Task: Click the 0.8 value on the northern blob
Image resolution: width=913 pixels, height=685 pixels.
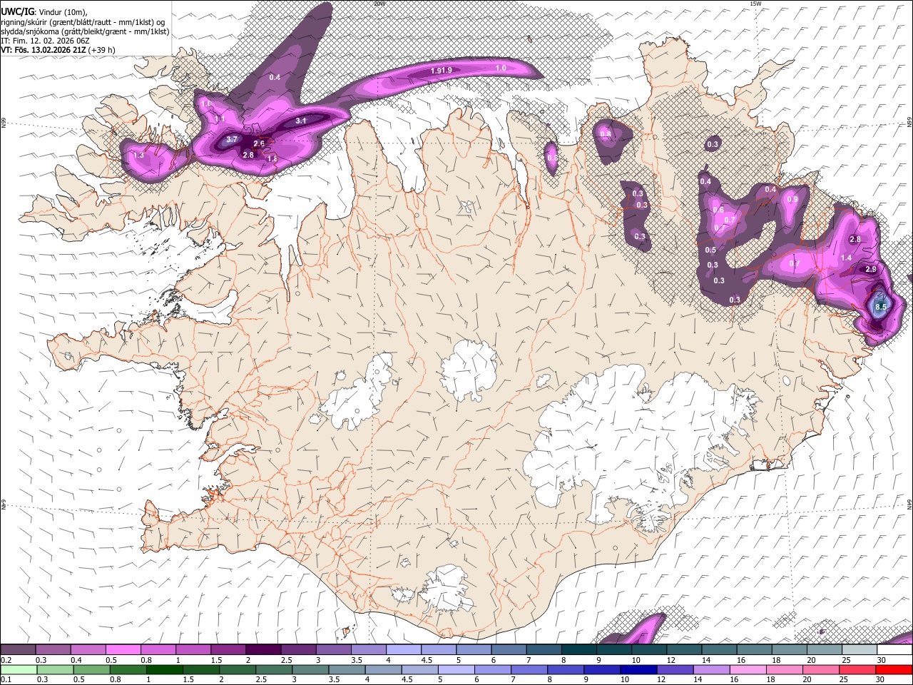Action: coord(606,134)
